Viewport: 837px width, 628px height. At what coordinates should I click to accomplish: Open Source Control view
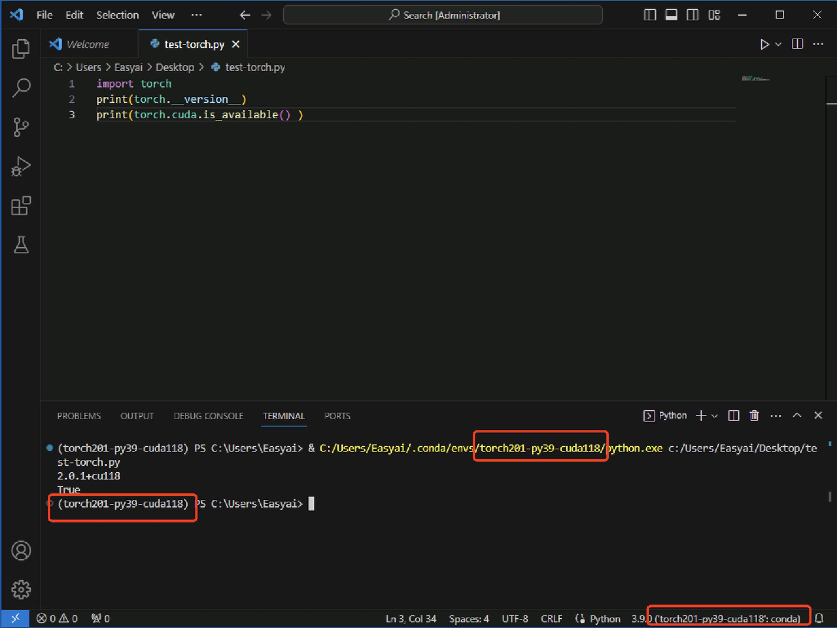(21, 127)
